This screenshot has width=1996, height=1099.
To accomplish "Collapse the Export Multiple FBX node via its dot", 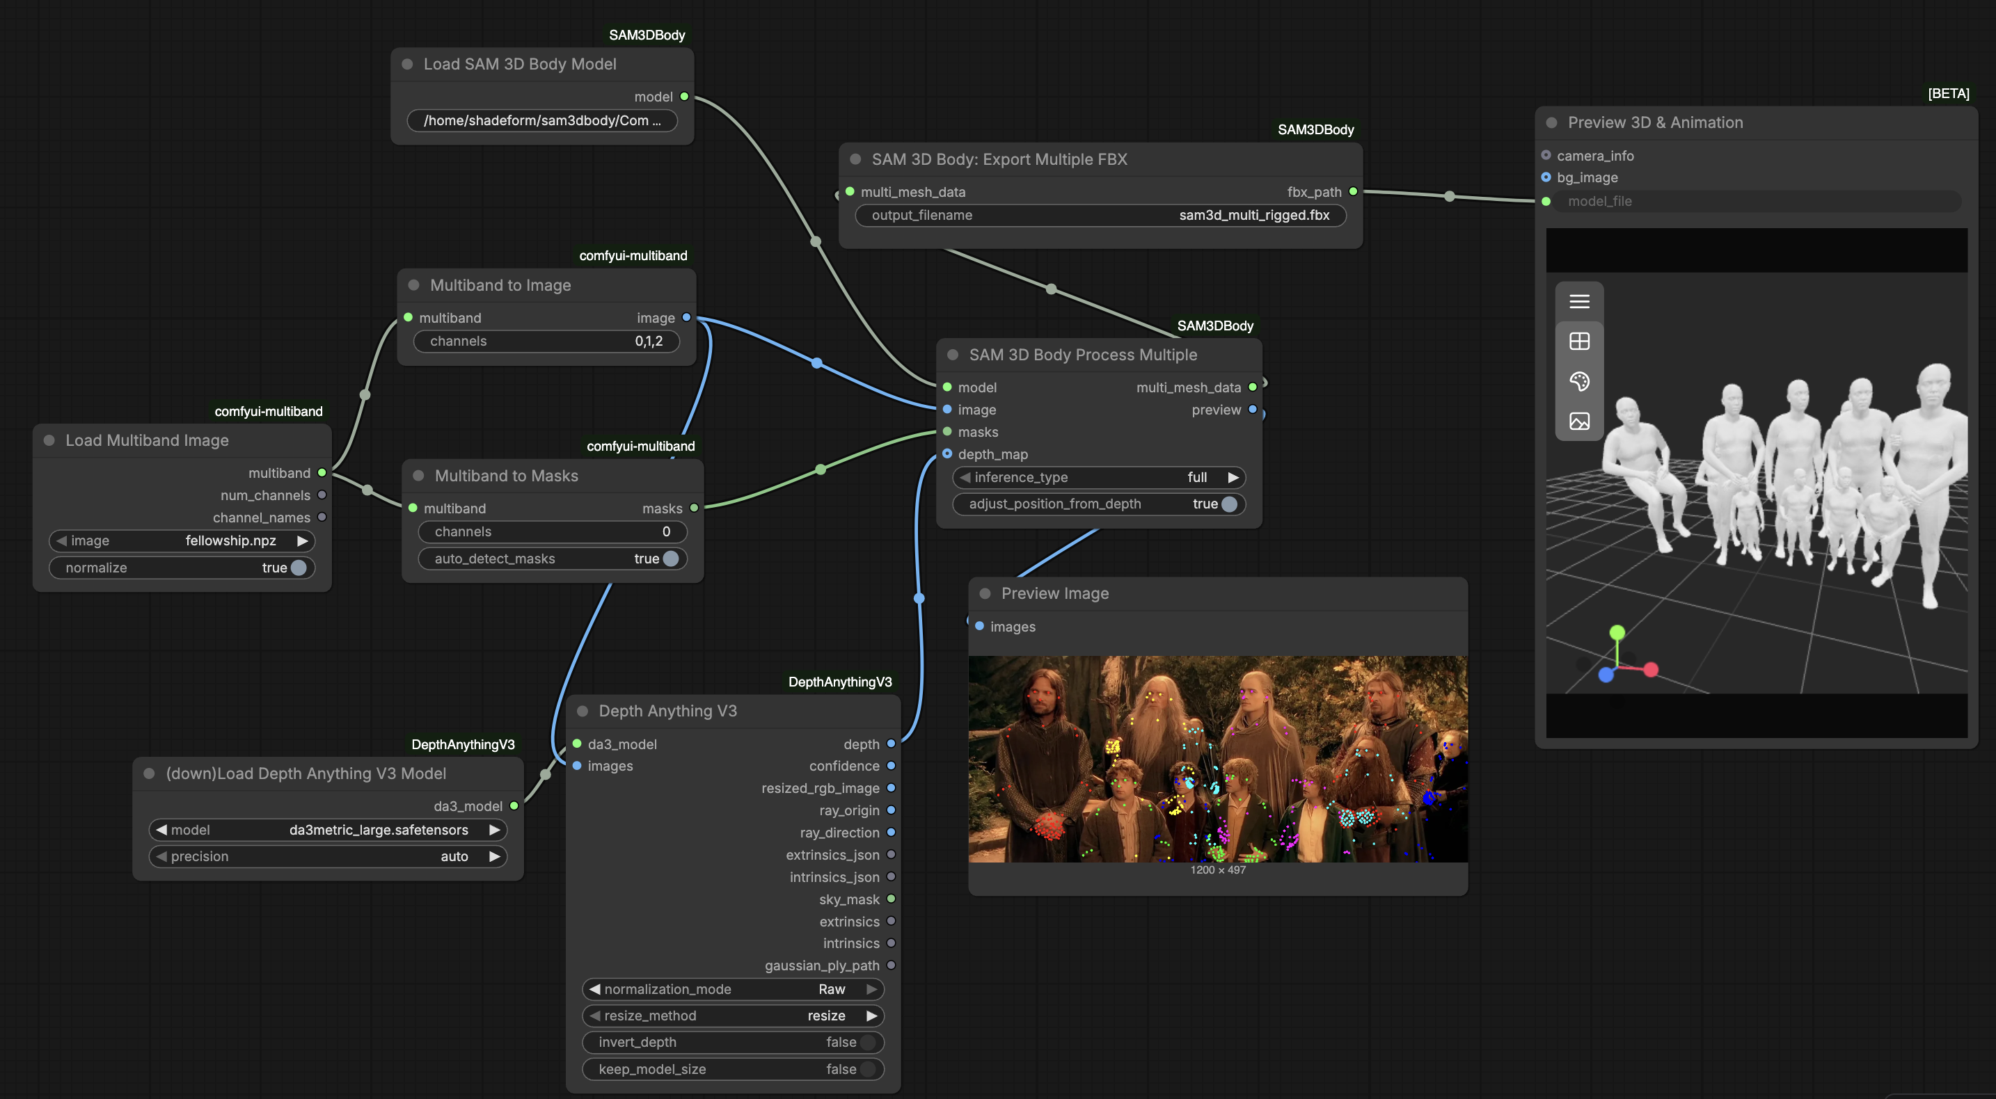I will pyautogui.click(x=855, y=159).
